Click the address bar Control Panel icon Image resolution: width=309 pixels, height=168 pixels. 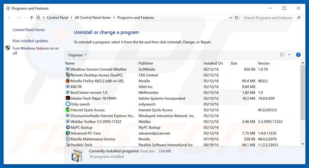[x=38, y=18]
